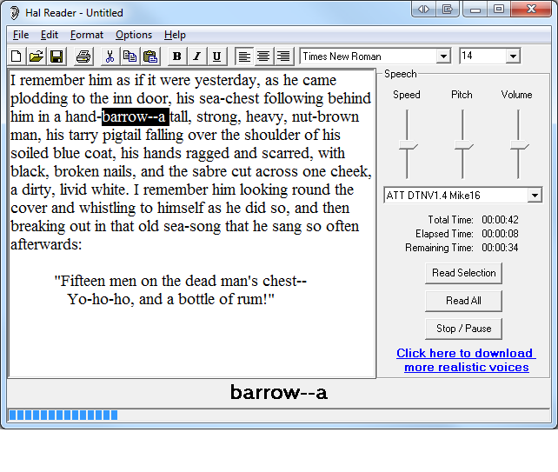Print the document with the printer icon
558x472 pixels.
click(x=83, y=57)
